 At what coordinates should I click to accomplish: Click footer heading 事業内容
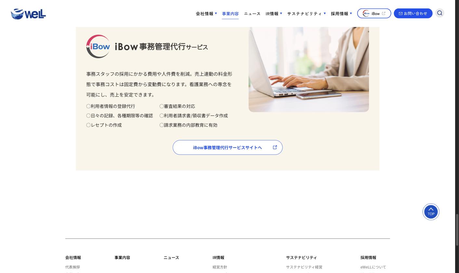click(122, 257)
